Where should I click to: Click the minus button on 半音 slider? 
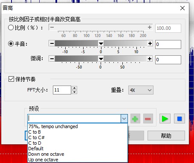[x=52, y=43]
